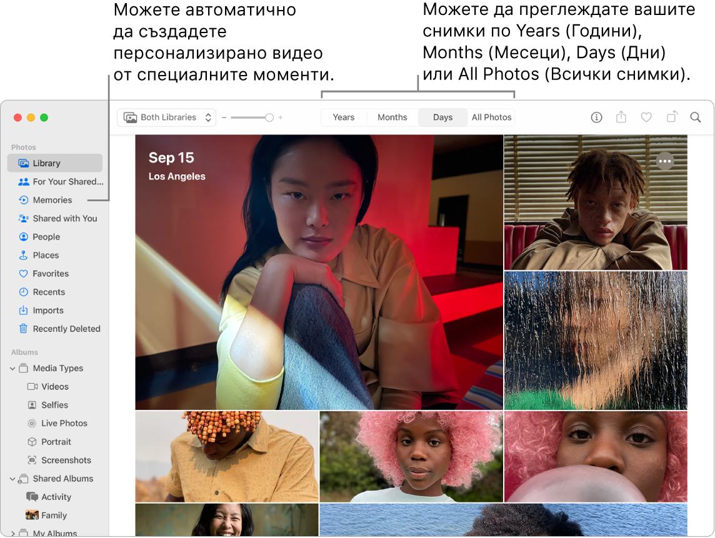Collapse the Shared Albums section
The width and height of the screenshot is (715, 538).
click(x=12, y=478)
